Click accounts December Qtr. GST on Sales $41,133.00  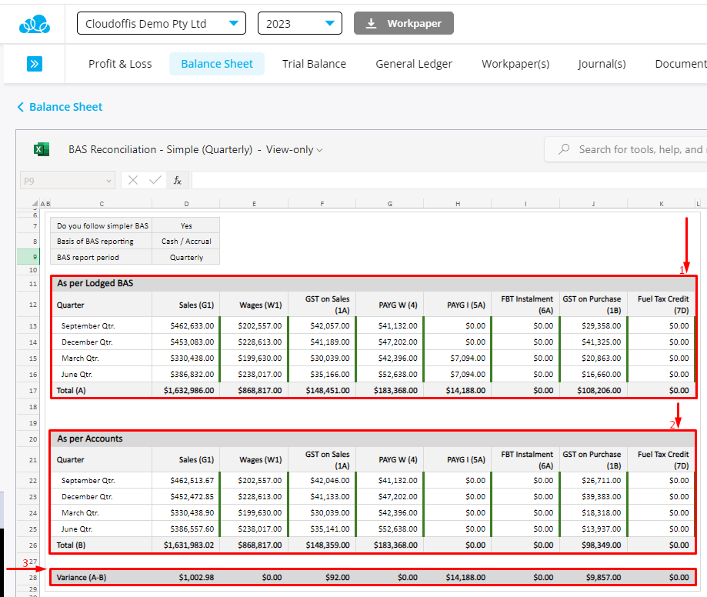coord(322,496)
